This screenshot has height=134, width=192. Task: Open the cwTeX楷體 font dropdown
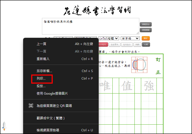[109, 38]
